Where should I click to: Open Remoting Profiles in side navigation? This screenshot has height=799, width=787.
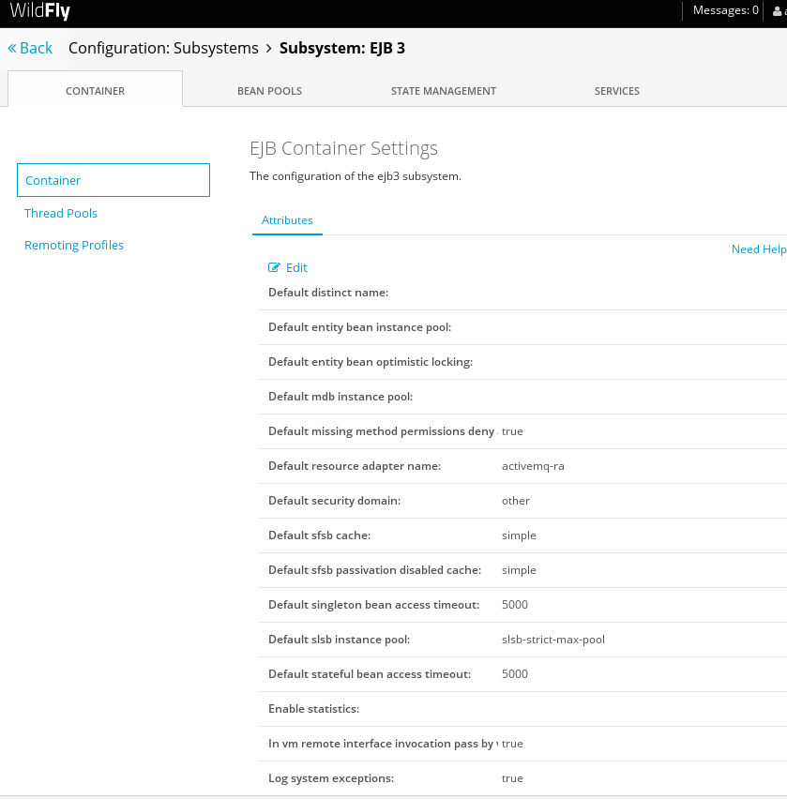pos(74,245)
